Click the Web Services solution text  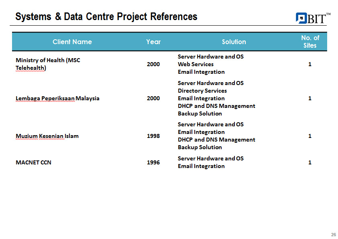(195, 64)
